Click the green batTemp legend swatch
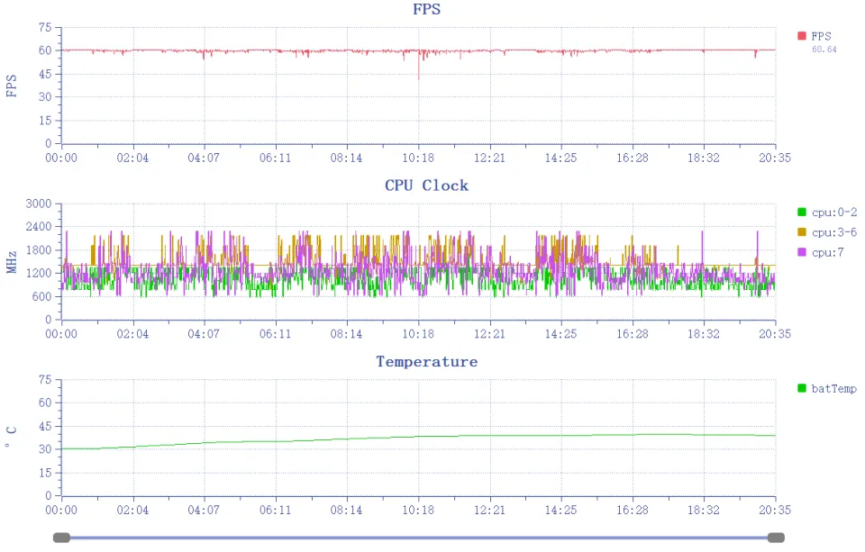The image size is (865, 552). pos(801,388)
